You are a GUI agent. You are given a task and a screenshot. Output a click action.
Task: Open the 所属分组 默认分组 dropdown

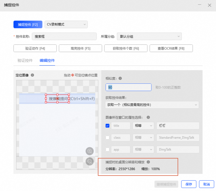(149, 36)
